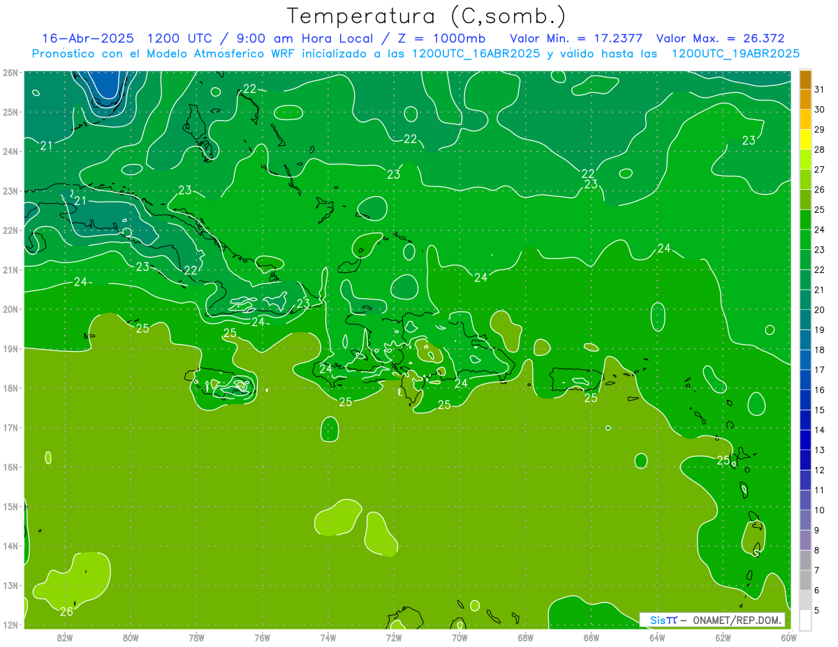Click the 'ONAMET/REP.DOM.' credit label

pyautogui.click(x=735, y=620)
